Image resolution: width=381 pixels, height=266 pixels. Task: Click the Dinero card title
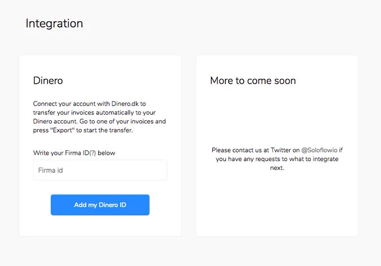point(48,80)
